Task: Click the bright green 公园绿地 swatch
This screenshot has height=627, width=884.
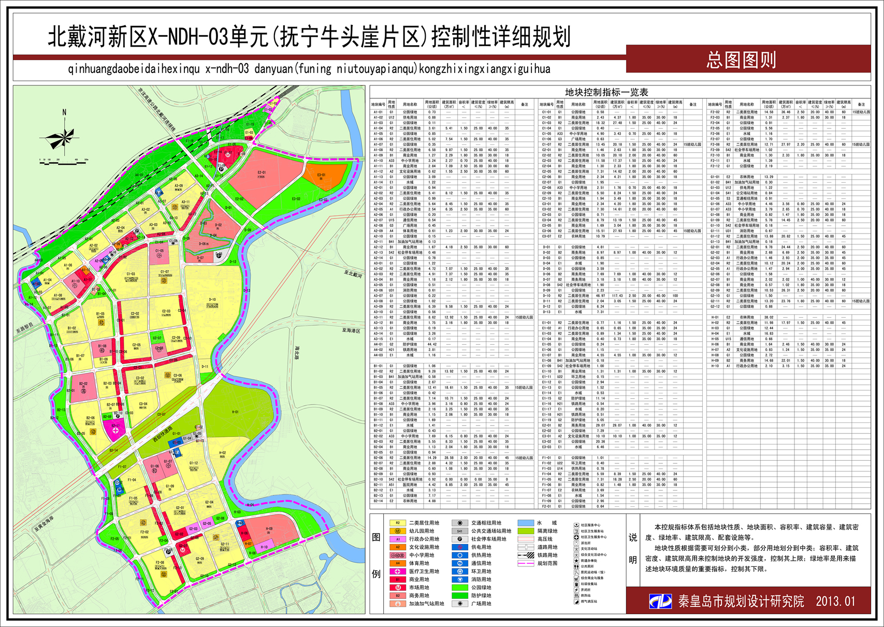Action: (460, 588)
